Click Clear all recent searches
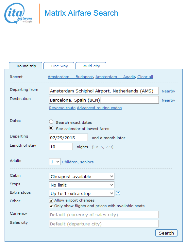The height and width of the screenshot is (246, 187). pyautogui.click(x=145, y=77)
